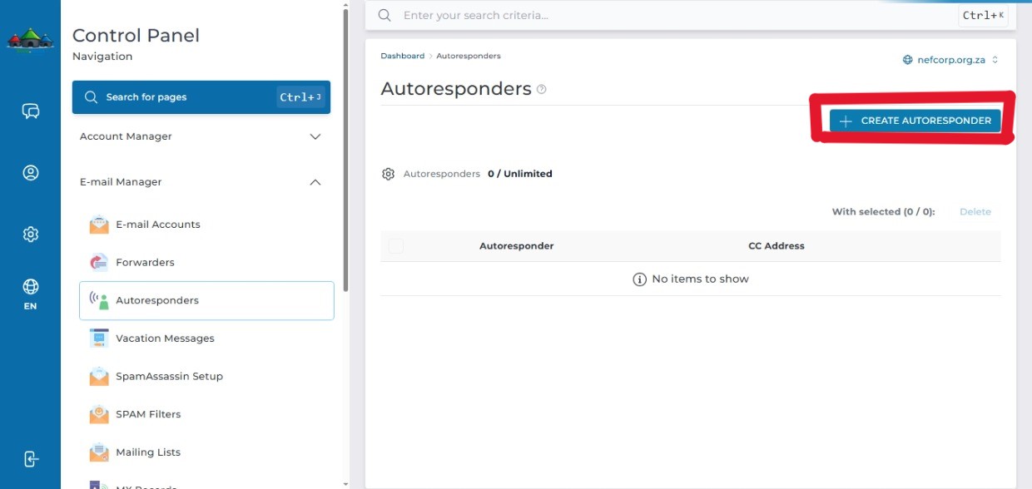Image resolution: width=1032 pixels, height=489 pixels.
Task: Open the messages chat icon in sidebar
Action: pyautogui.click(x=31, y=111)
